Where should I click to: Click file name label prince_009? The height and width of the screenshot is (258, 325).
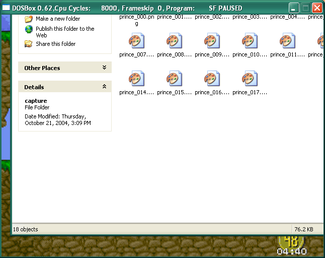coord(212,54)
